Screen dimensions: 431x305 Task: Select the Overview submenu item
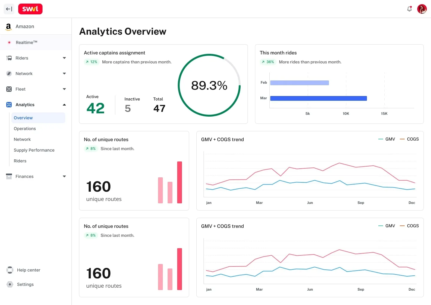(x=23, y=118)
